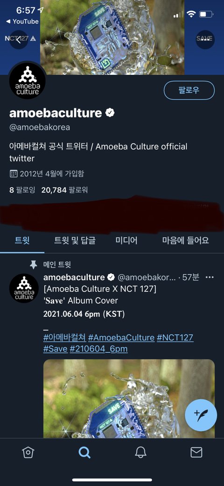Viewport: 224px width, 486px height.
Task: Switch to the 미디어 tab
Action: (x=126, y=240)
